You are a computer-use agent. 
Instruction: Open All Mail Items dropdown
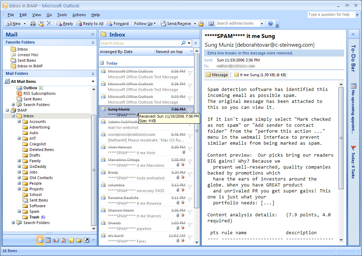click(93, 81)
